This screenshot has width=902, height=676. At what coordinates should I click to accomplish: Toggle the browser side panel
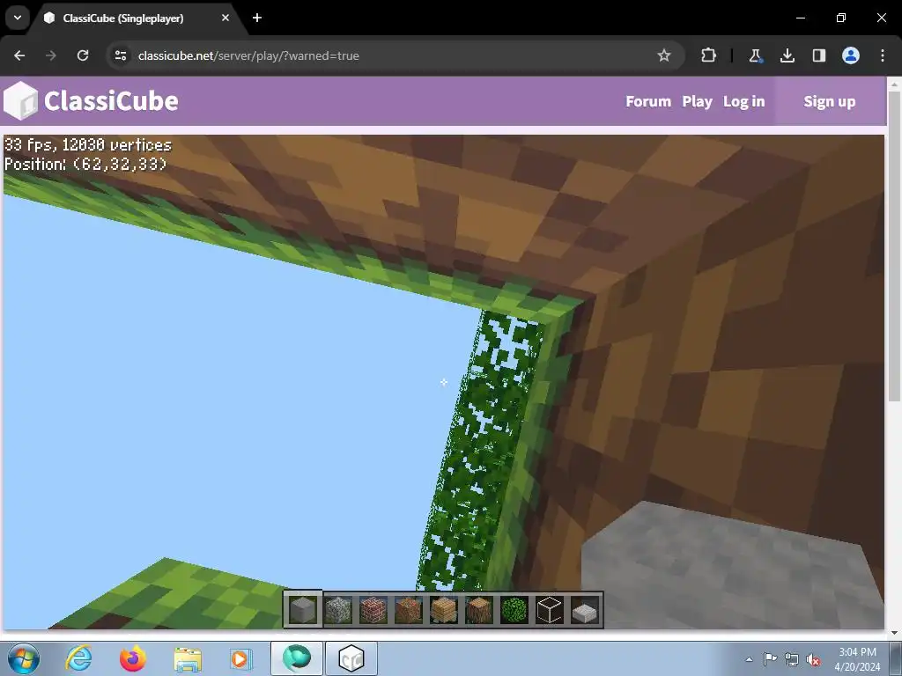[x=818, y=55]
